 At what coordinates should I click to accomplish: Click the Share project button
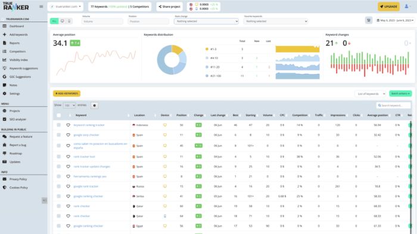coord(169,7)
